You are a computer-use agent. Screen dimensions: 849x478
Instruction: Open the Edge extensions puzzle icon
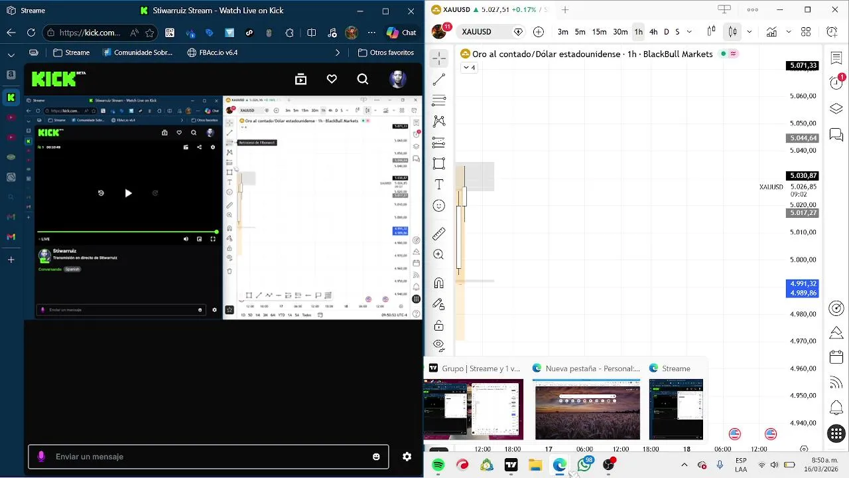click(290, 33)
